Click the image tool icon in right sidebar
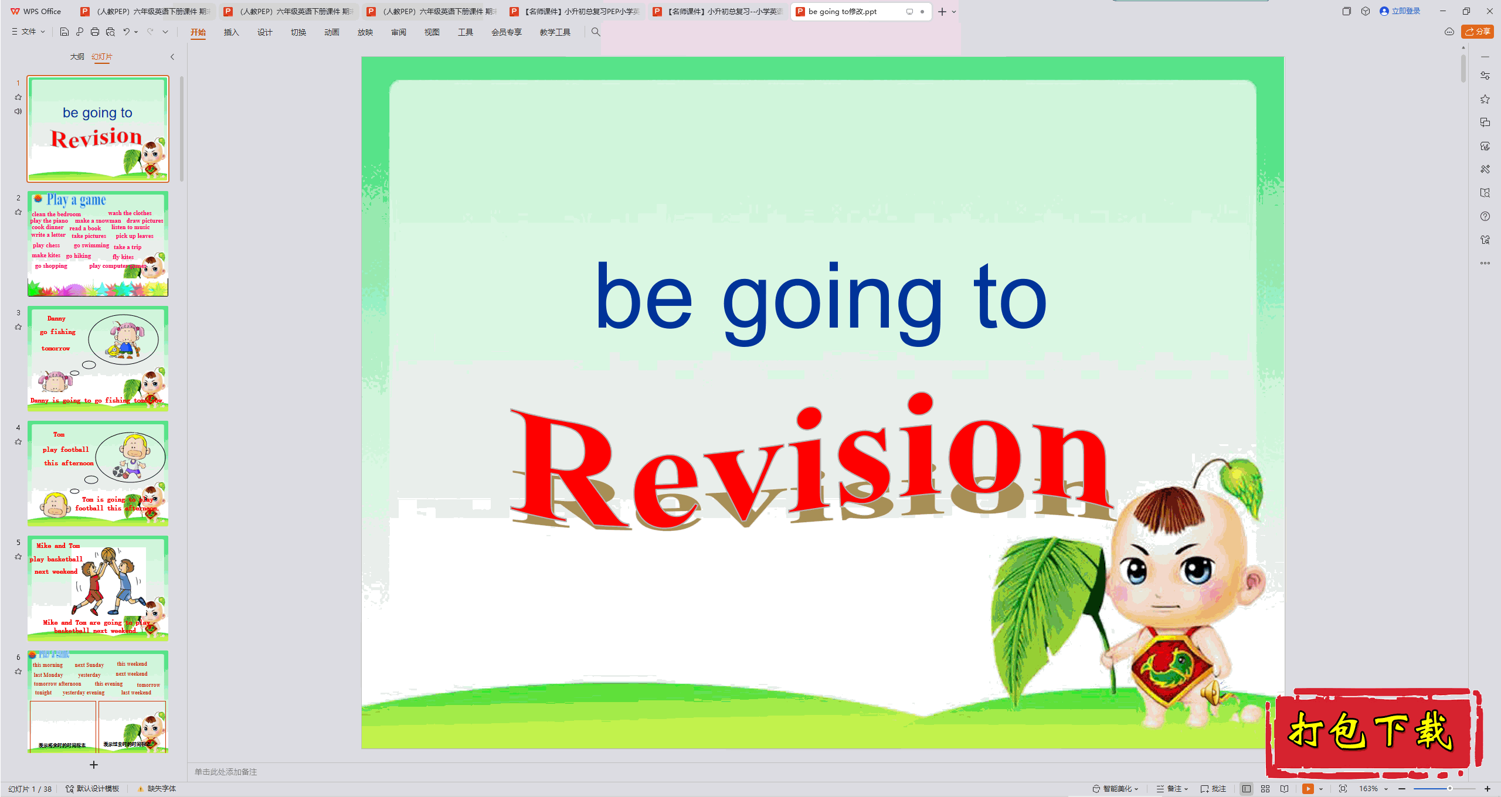 [x=1485, y=146]
